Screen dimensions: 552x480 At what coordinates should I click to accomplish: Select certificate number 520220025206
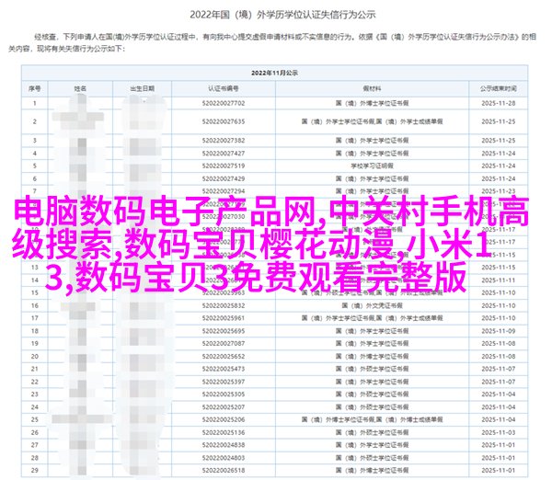coord(224,419)
